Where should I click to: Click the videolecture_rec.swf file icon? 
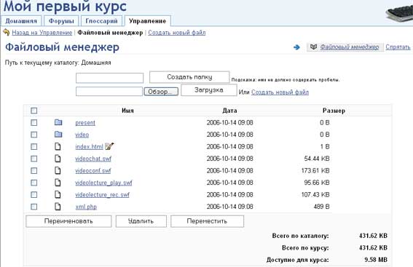[58, 195]
